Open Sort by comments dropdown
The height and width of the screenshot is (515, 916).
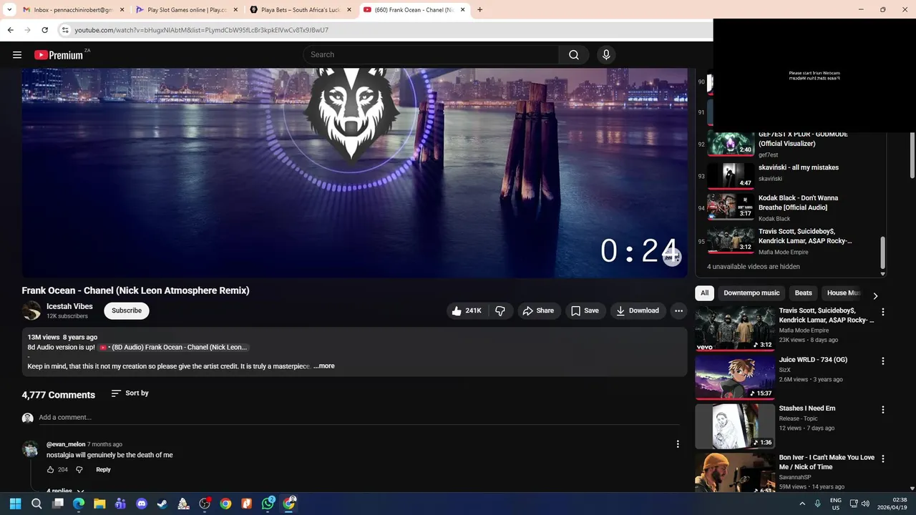(130, 393)
